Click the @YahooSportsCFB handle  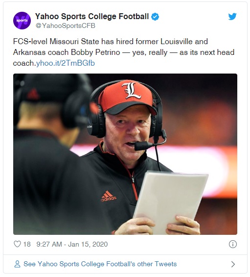pyautogui.click(x=66, y=25)
